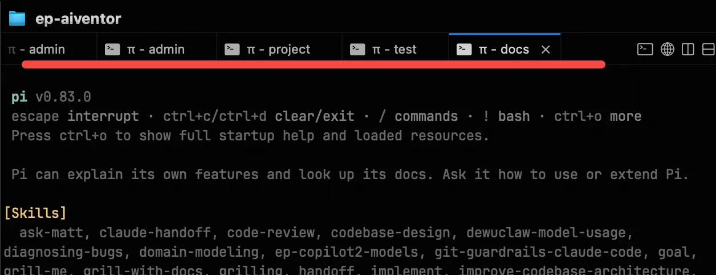
Task: Split the pane top and bottom
Action: 709,50
